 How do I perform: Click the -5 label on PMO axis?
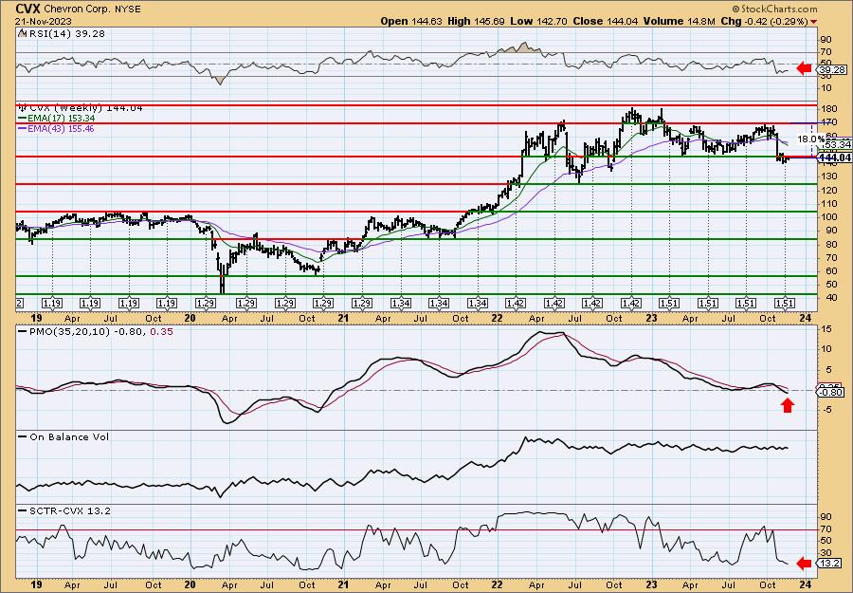point(826,411)
